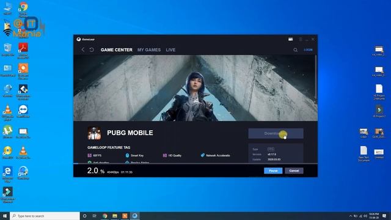Image resolution: width=391 pixels, height=220 pixels.
Task: Click the PUBG MOBILE game icon
Action: click(x=94, y=133)
